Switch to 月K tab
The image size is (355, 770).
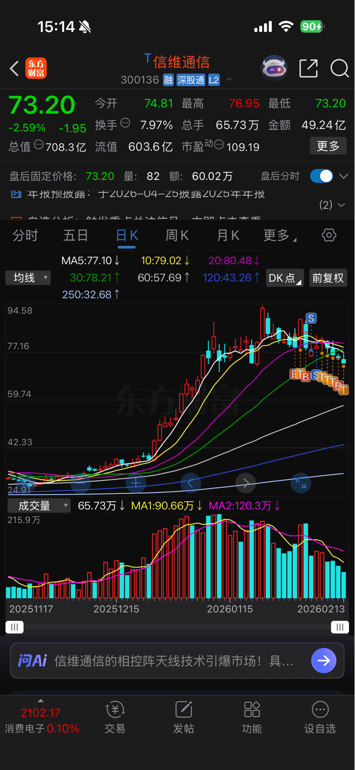click(x=228, y=235)
